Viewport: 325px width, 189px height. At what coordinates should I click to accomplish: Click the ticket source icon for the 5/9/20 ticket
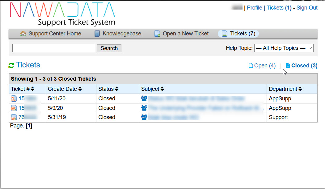[x=14, y=108]
